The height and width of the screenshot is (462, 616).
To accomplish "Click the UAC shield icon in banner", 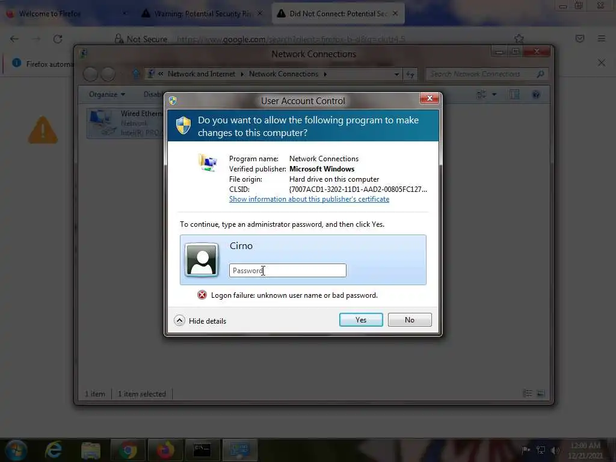I will (183, 126).
